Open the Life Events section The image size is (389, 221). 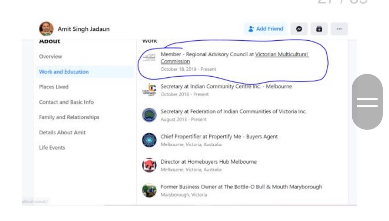click(x=52, y=148)
